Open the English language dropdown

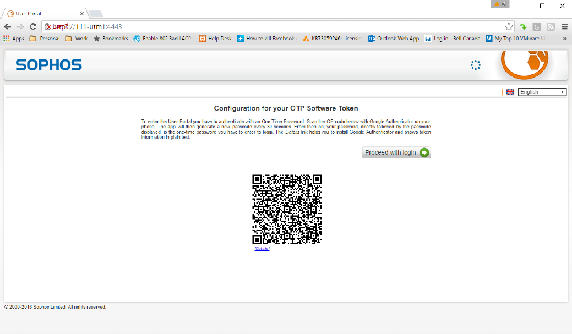542,92
